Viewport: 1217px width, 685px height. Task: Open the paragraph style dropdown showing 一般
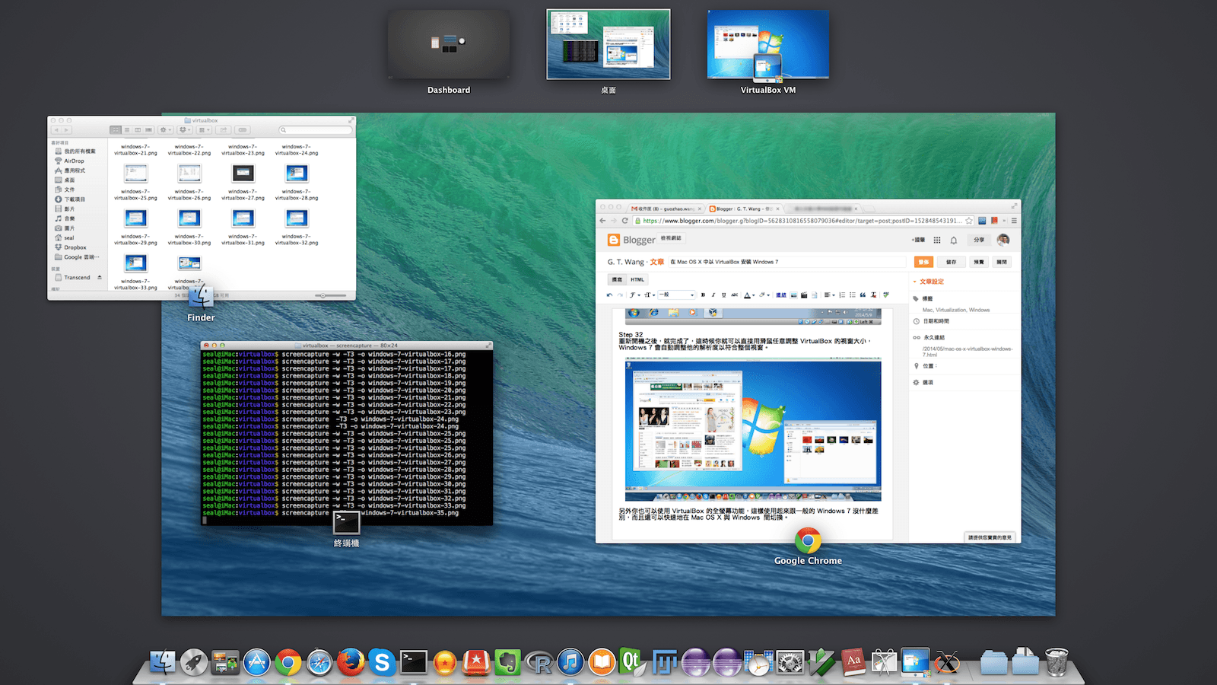tap(676, 295)
